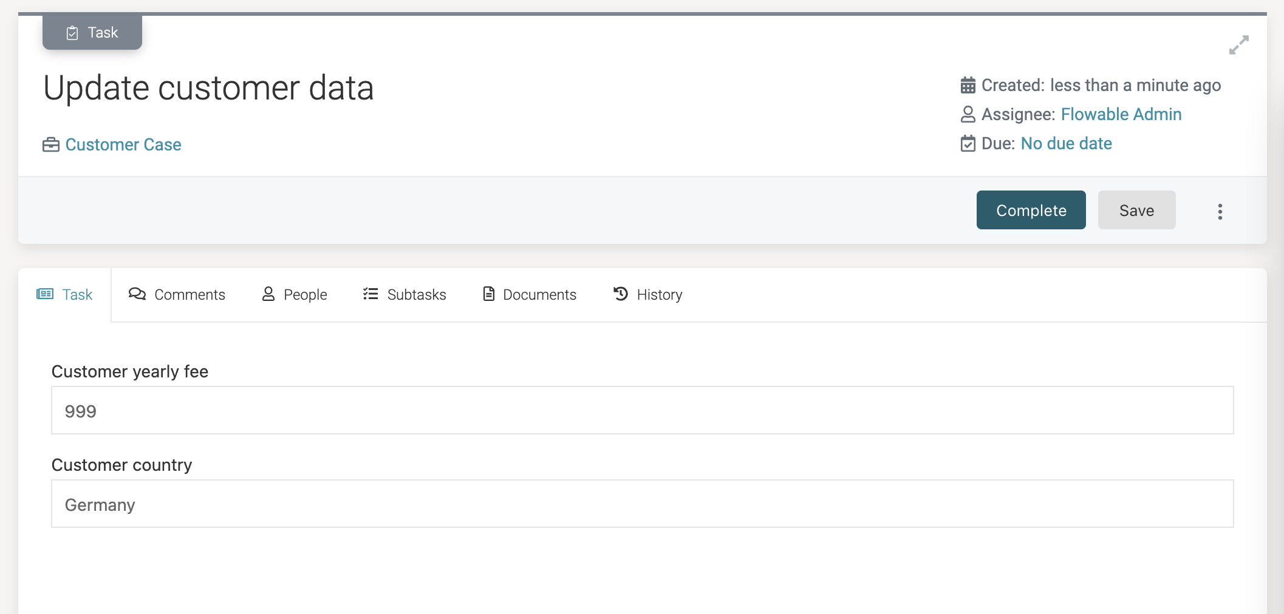Click the calendar icon beside Created
This screenshot has width=1284, height=614.
(x=968, y=84)
